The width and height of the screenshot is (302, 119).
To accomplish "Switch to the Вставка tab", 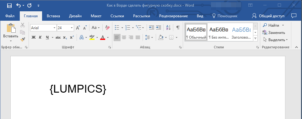I will (53, 16).
